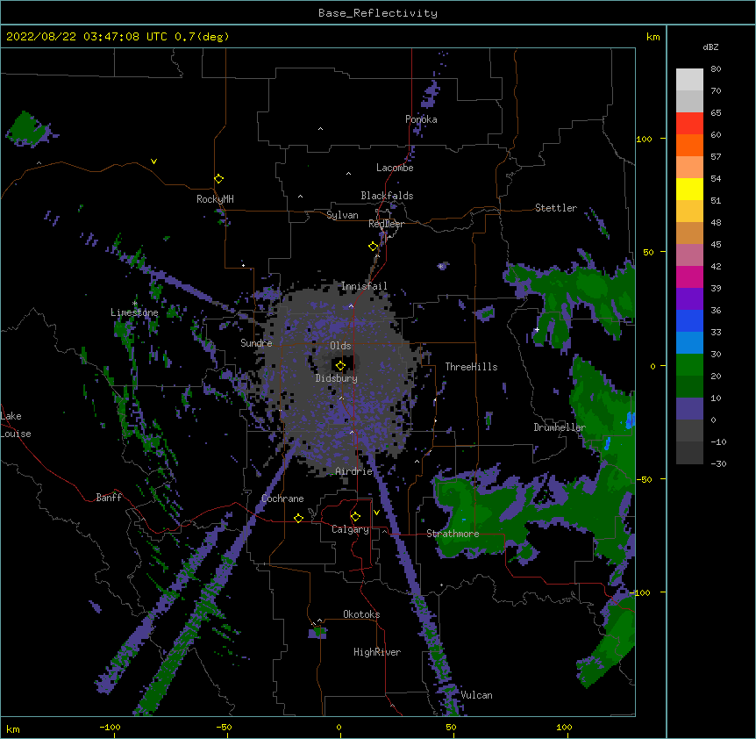Pick the white 70 dBZ legend swatch
Image resolution: width=756 pixels, height=739 pixels.
(689, 80)
